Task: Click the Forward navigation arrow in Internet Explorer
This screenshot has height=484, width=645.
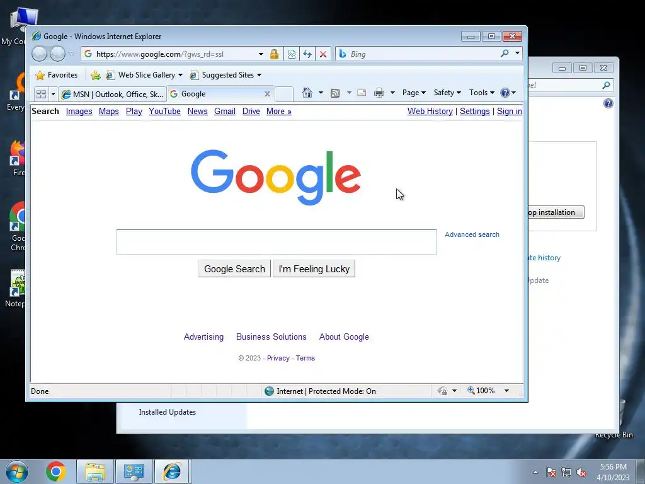Action: pyautogui.click(x=57, y=54)
